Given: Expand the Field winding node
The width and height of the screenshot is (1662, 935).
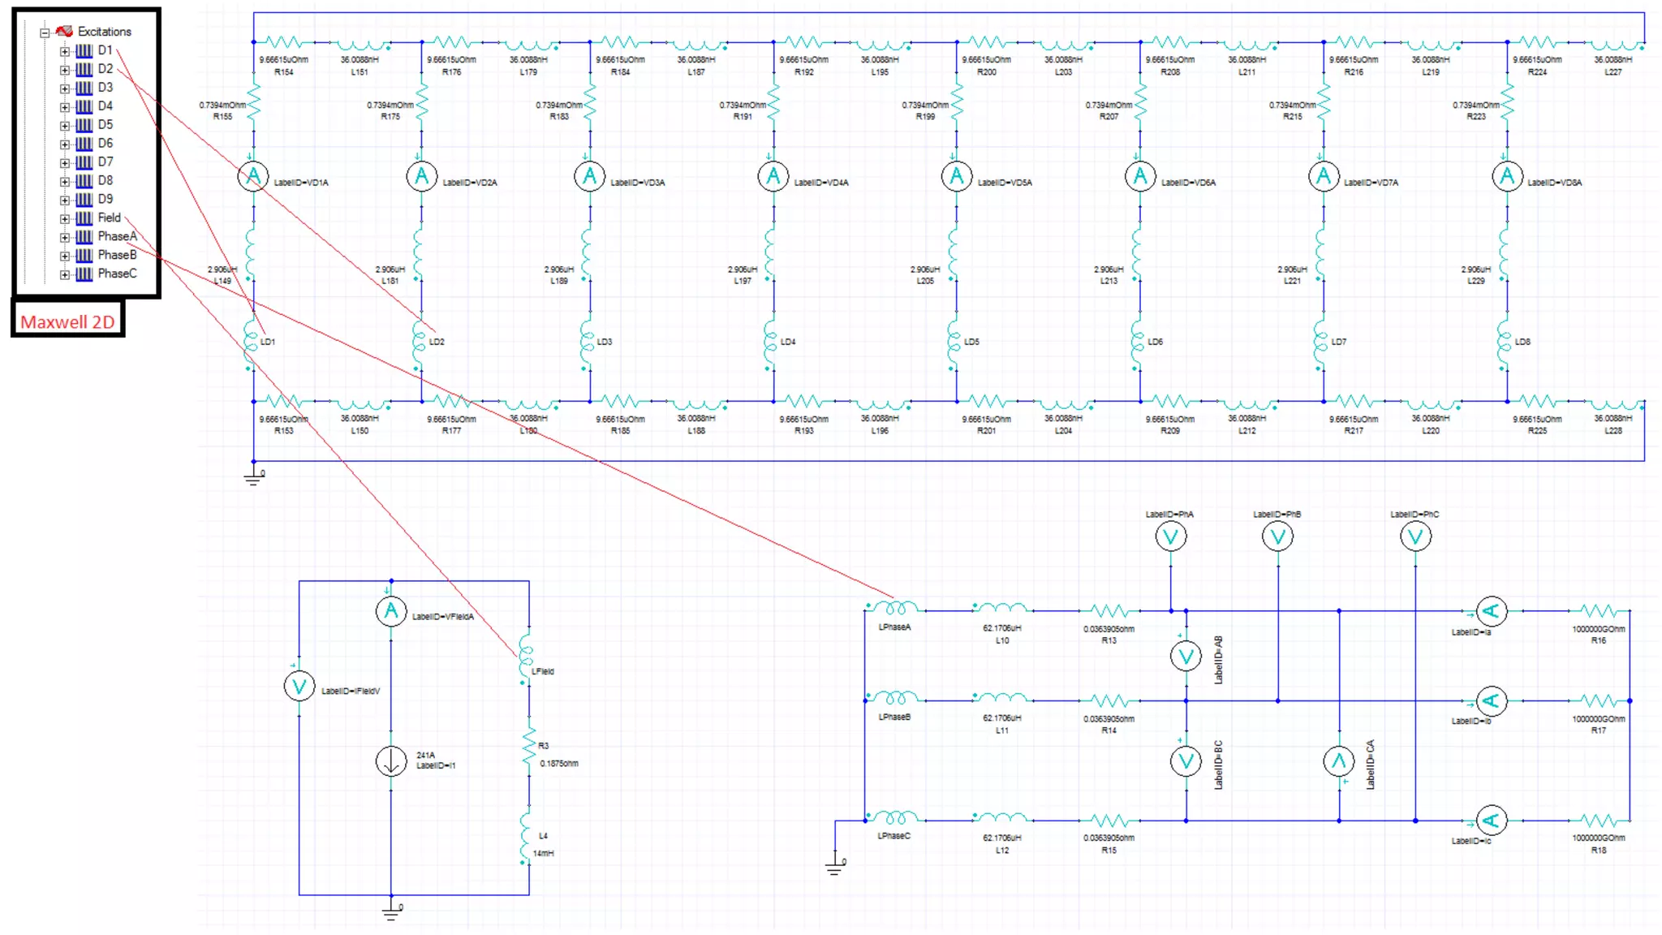Looking at the screenshot, I should point(65,218).
